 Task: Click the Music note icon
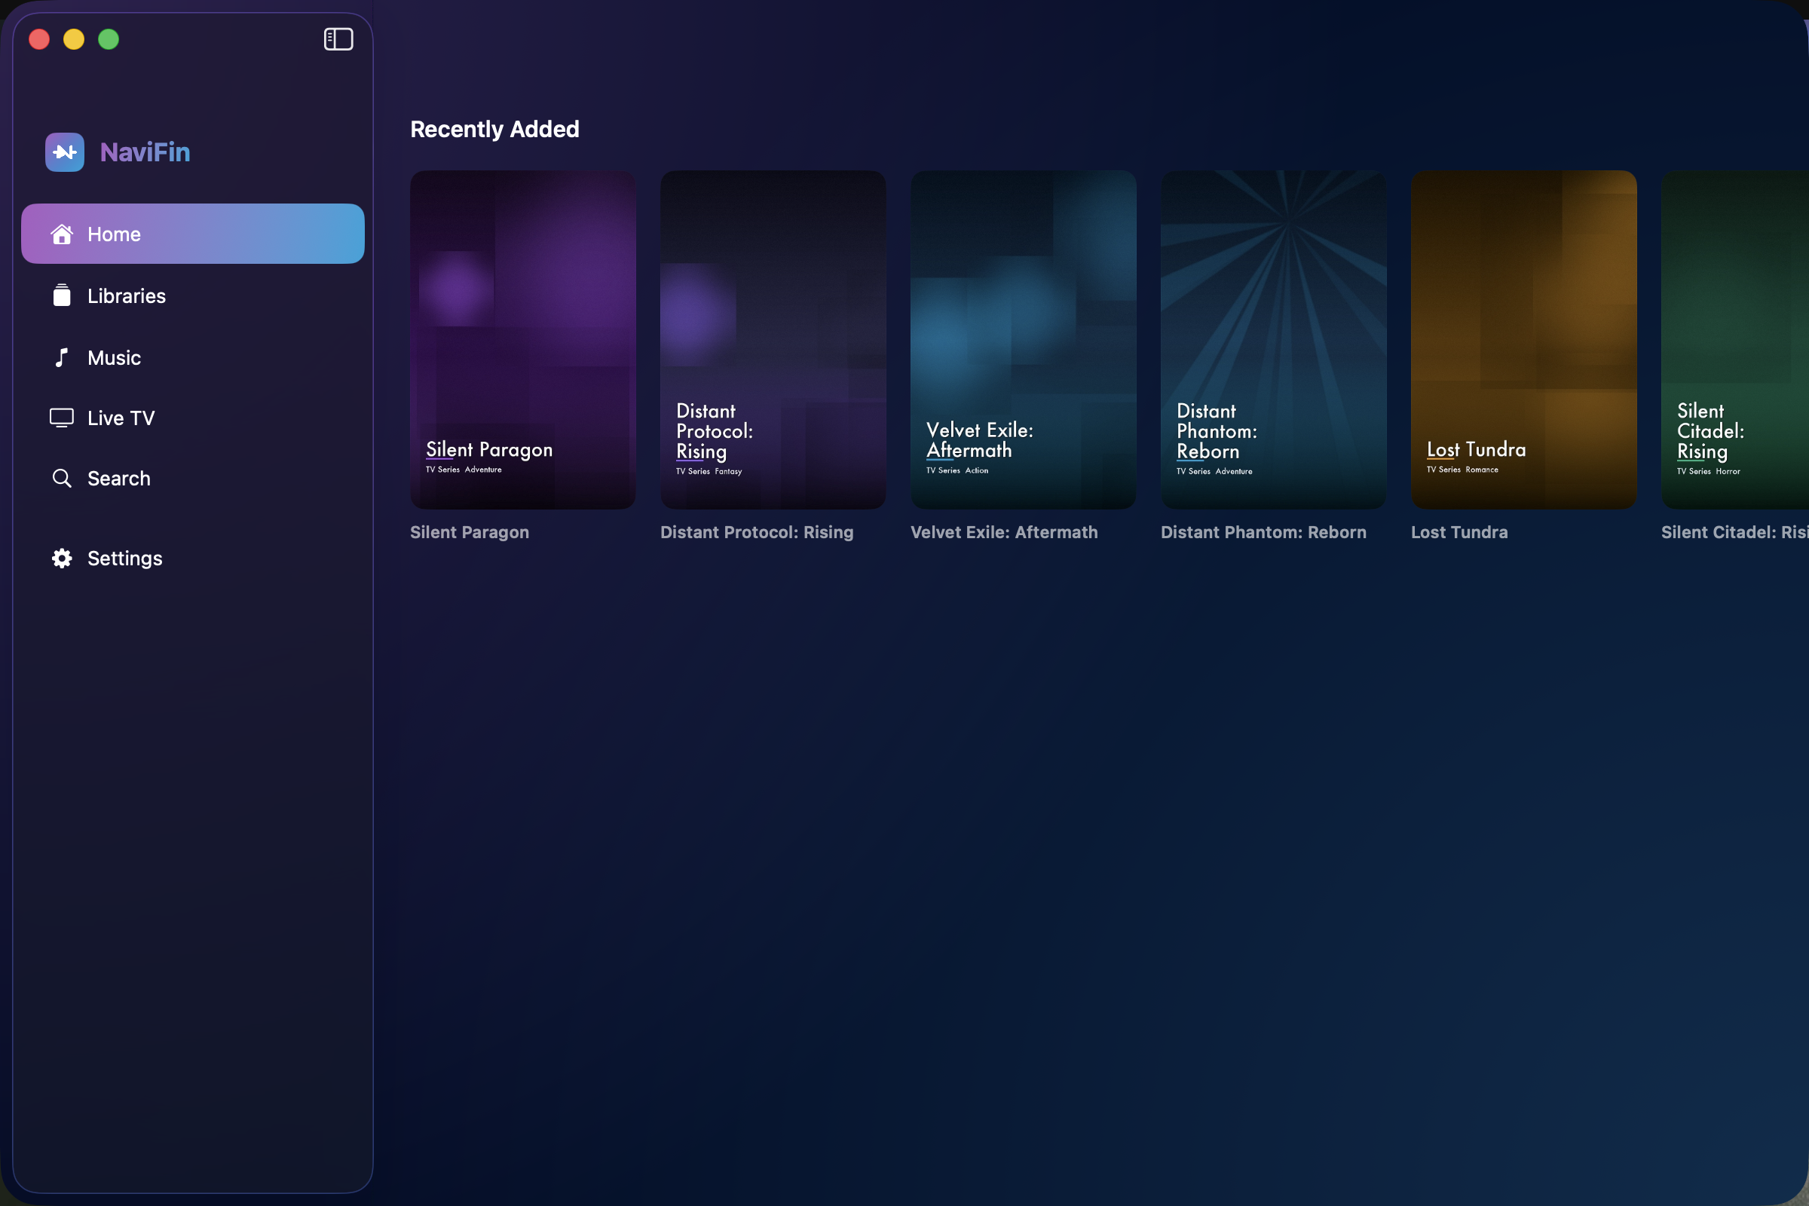tap(62, 357)
